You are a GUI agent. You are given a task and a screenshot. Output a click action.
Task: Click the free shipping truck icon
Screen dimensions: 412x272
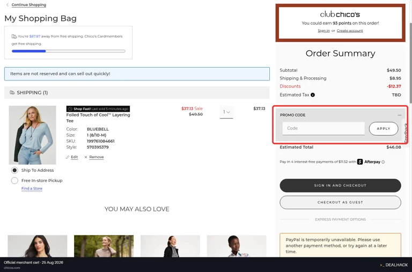point(14,36)
